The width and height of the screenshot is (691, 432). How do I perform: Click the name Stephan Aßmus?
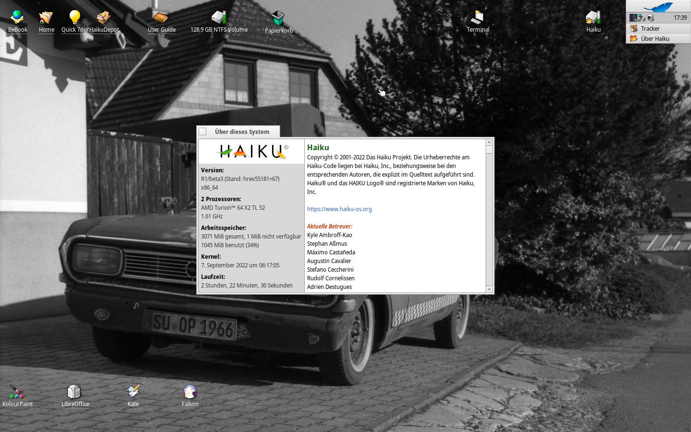click(327, 244)
